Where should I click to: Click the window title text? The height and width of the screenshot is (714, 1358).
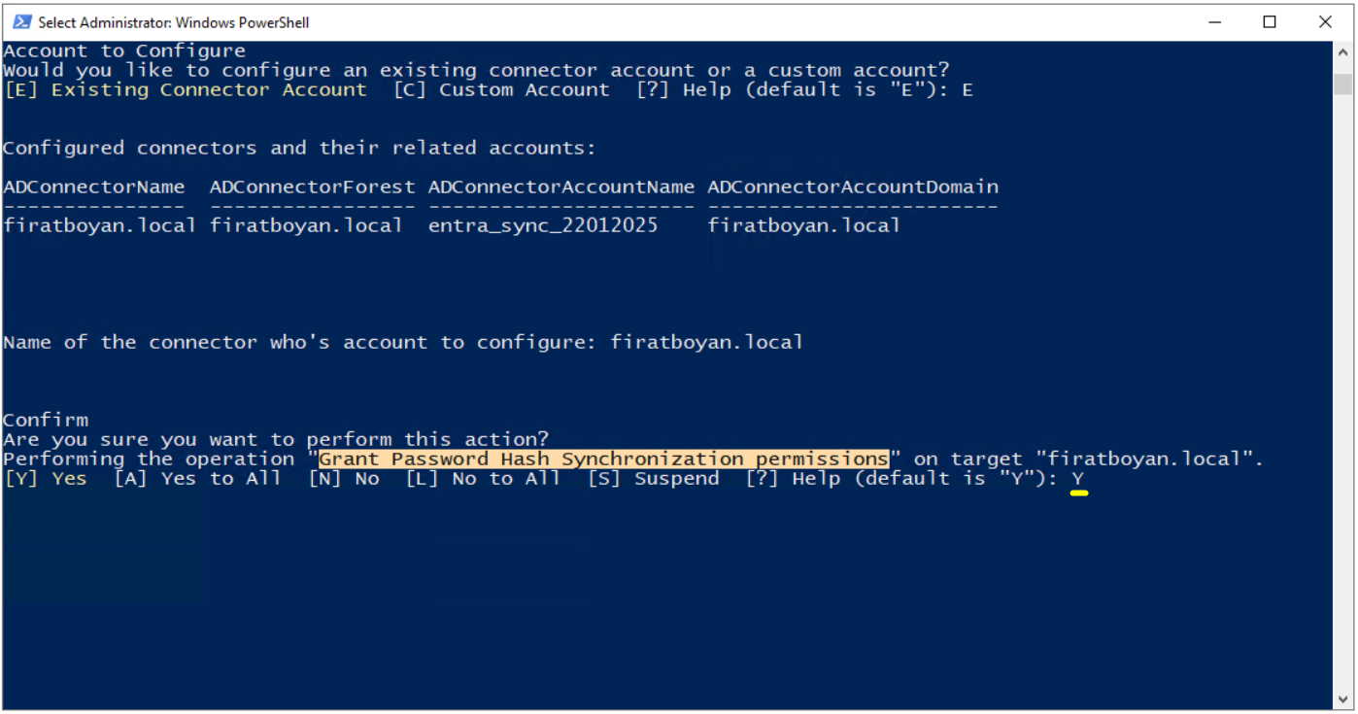coord(174,22)
